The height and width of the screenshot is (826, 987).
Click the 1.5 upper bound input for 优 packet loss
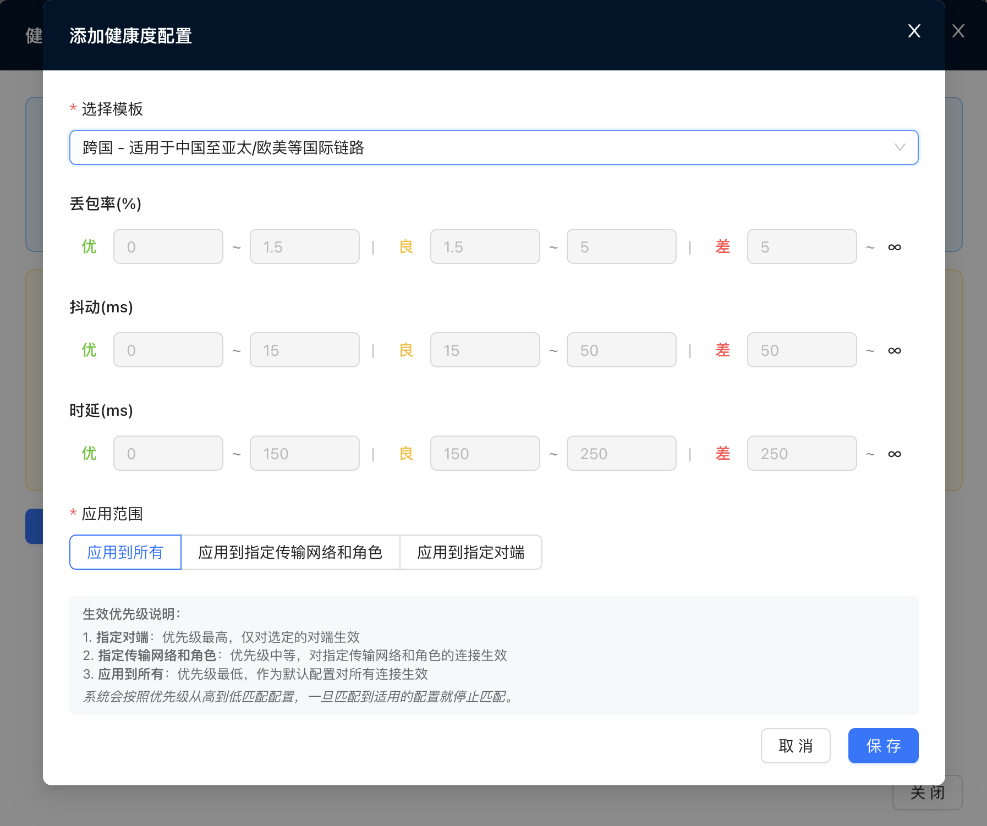tap(305, 247)
